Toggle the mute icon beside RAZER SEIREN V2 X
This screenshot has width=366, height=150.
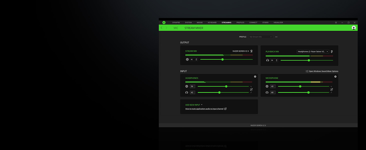(251, 51)
